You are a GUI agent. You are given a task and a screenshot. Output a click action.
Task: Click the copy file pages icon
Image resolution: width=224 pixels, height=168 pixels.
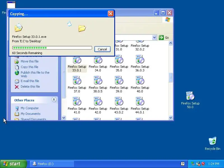pyautogui.click(x=17, y=67)
